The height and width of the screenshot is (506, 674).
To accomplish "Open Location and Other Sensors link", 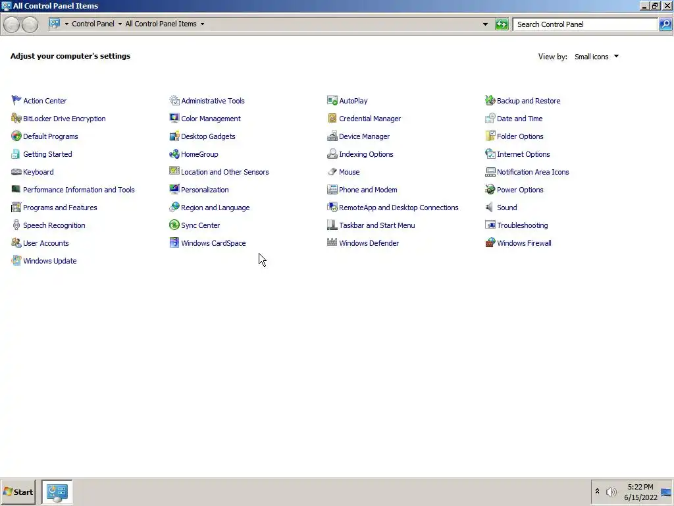I will tap(225, 172).
